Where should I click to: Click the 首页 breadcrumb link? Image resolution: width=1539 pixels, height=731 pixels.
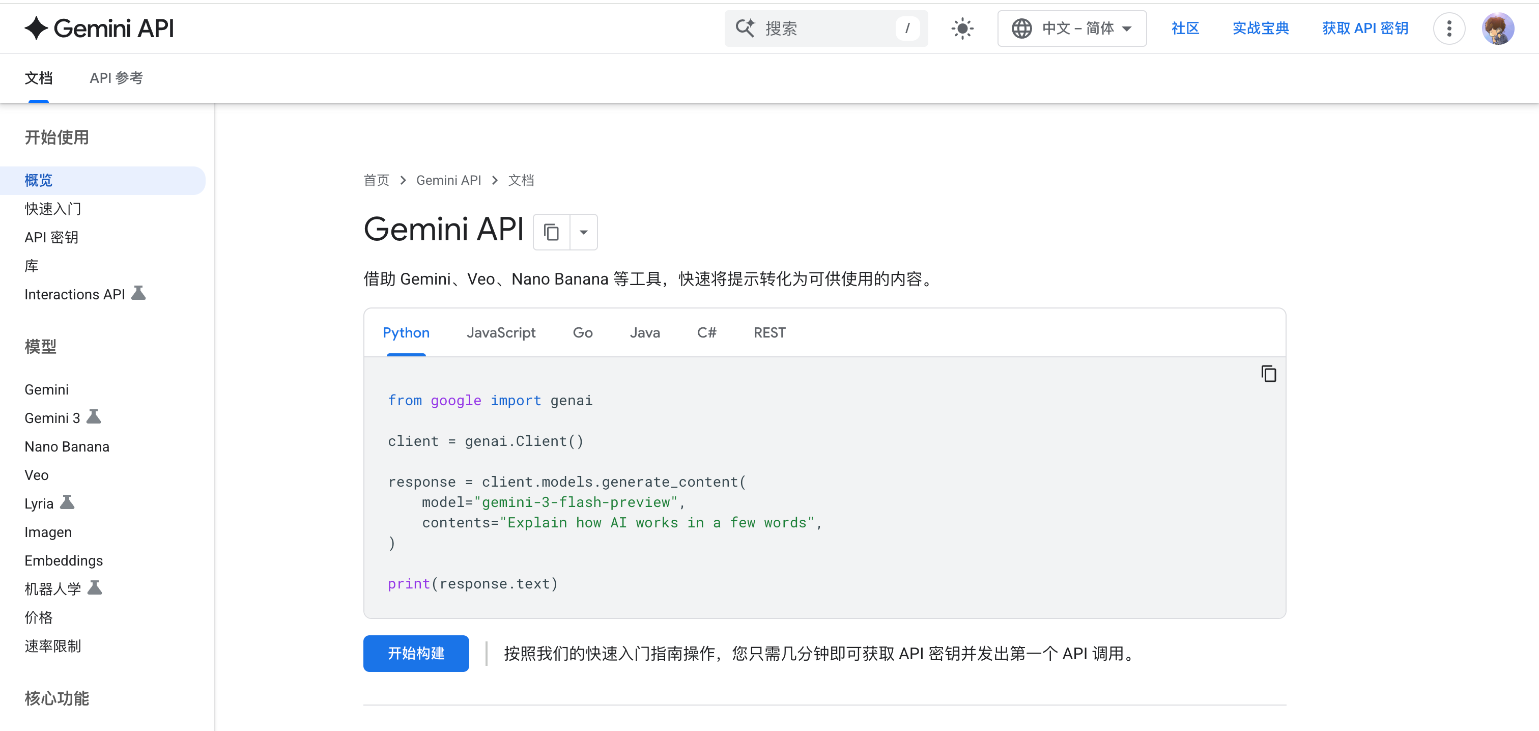(x=376, y=180)
